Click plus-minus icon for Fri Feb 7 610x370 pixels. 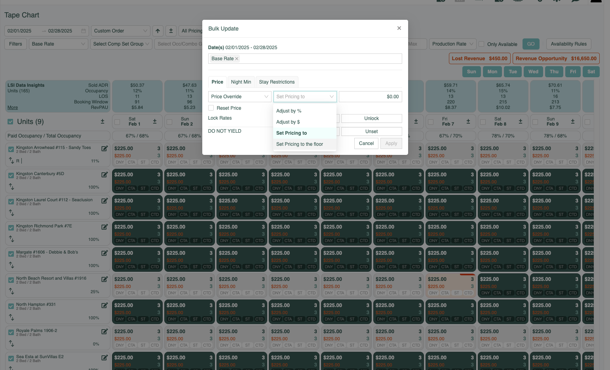(x=468, y=122)
